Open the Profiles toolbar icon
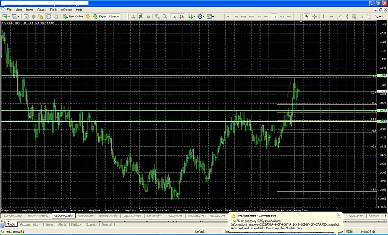The height and width of the screenshot is (235, 388). (16, 16)
